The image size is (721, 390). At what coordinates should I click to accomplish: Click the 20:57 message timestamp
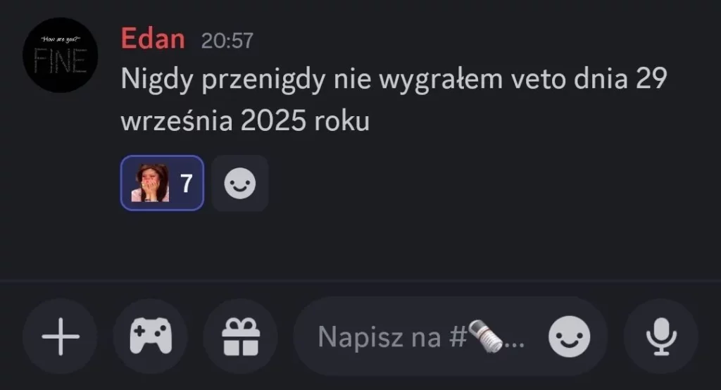coord(227,40)
